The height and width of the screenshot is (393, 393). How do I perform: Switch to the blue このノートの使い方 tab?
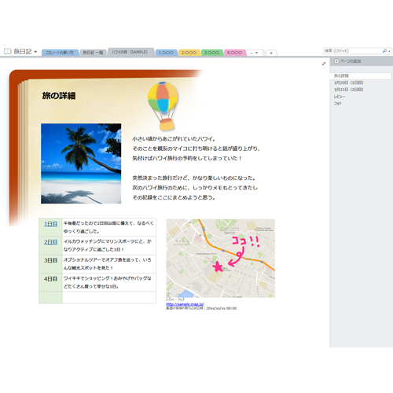pyautogui.click(x=60, y=53)
